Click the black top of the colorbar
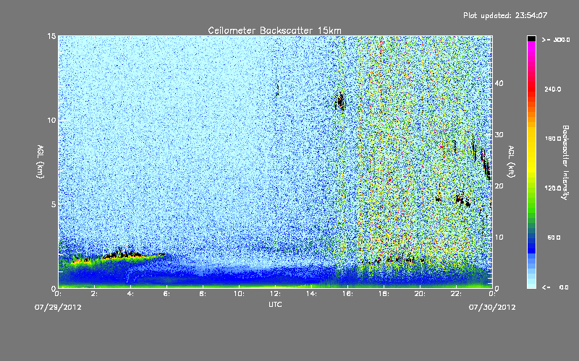The image size is (579, 361). (x=531, y=38)
